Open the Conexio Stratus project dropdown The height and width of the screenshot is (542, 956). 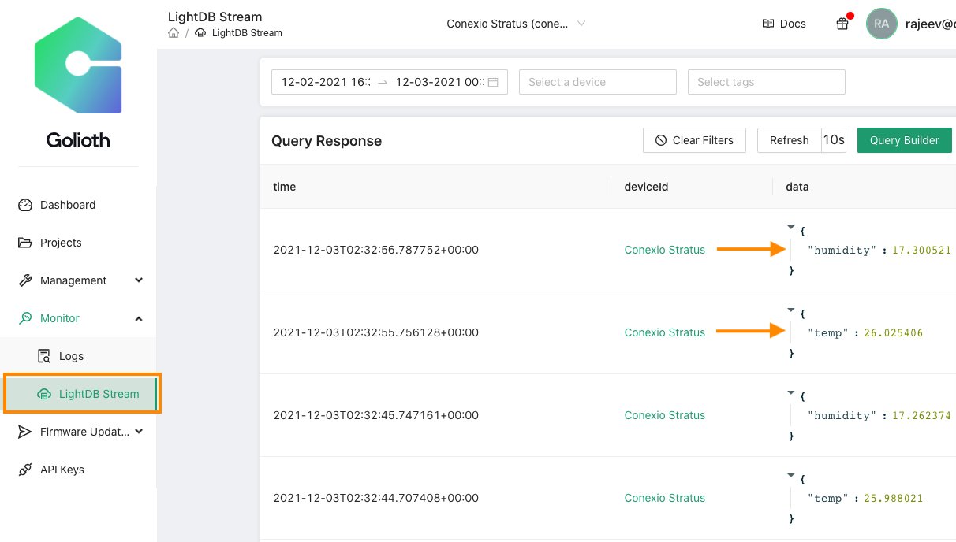point(516,24)
